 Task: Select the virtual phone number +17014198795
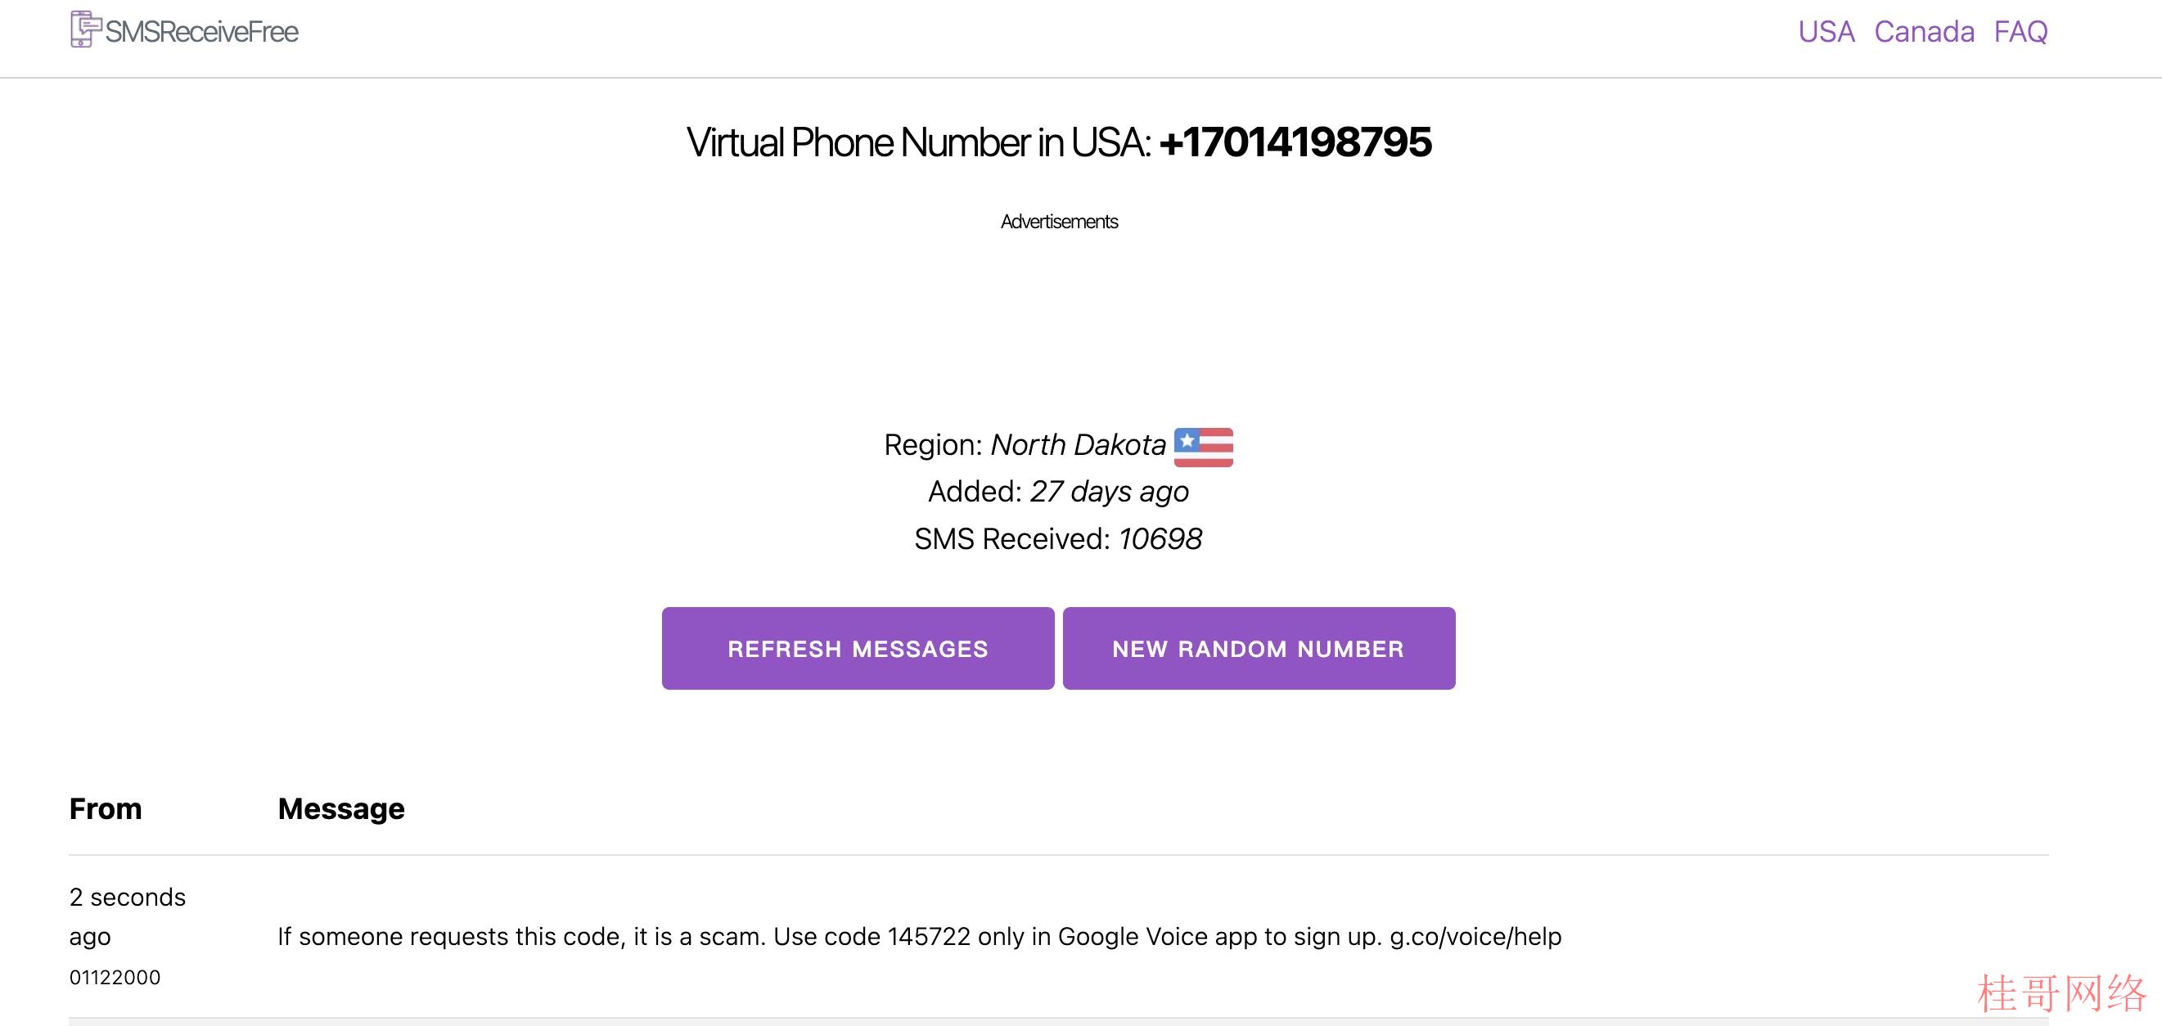[x=1295, y=142]
